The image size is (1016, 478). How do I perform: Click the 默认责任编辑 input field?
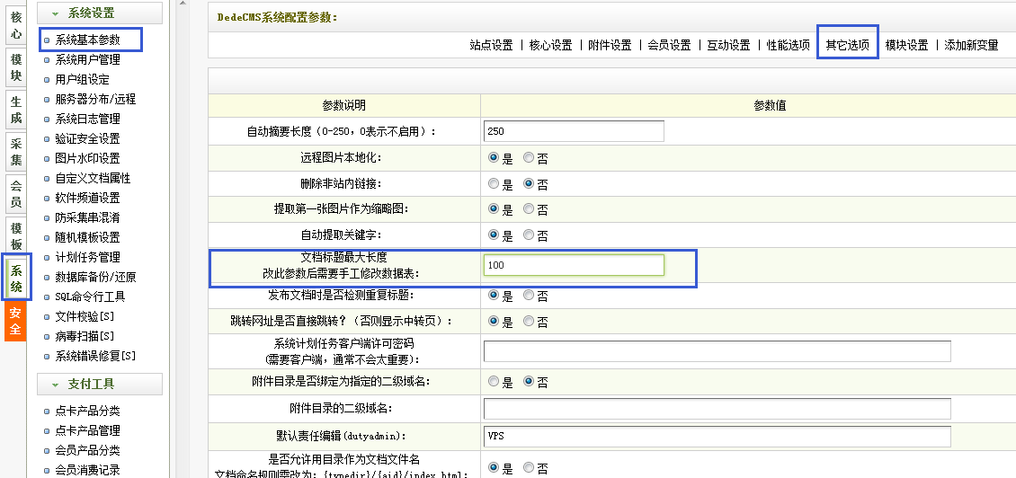click(x=717, y=436)
